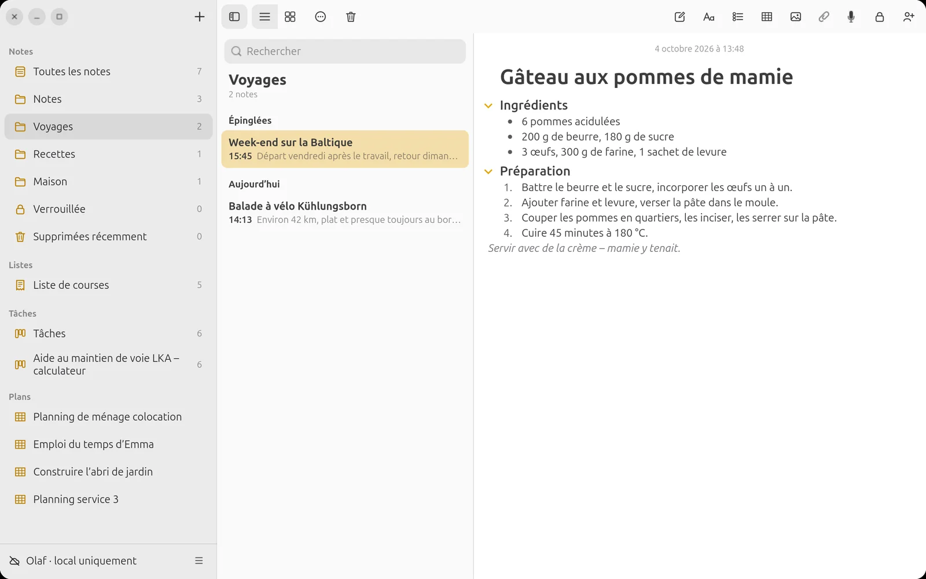Open the Recettes folder
The height and width of the screenshot is (579, 926).
(108, 154)
